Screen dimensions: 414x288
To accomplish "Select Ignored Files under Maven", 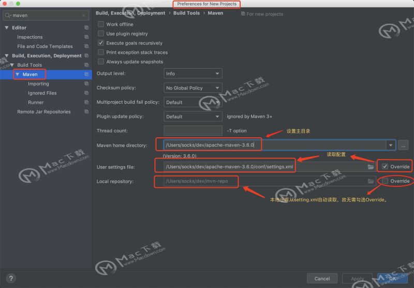I will 42,93.
